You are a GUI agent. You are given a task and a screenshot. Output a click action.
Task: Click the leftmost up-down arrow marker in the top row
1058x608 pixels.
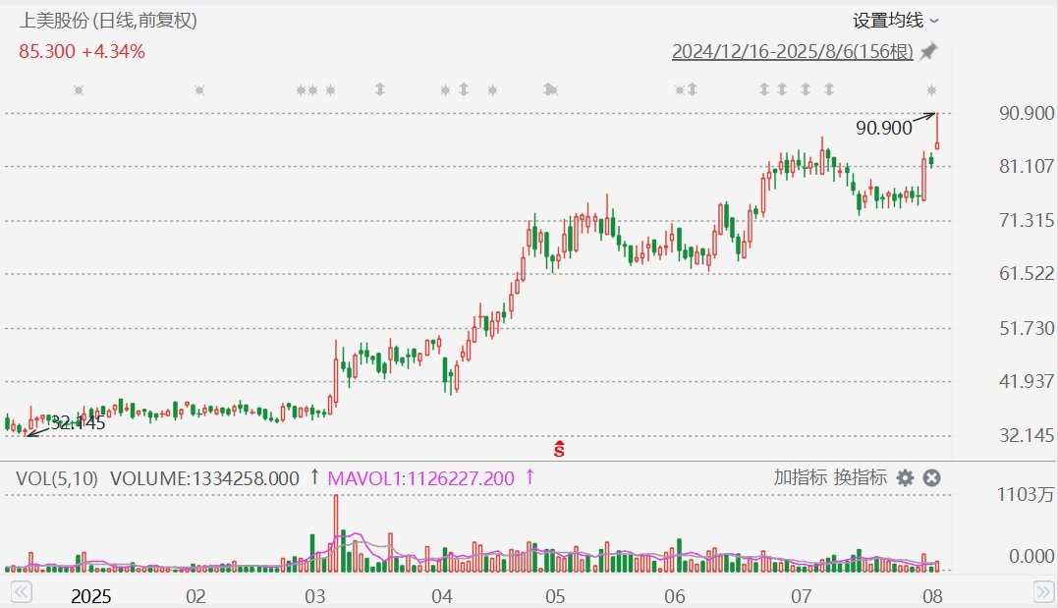point(379,90)
